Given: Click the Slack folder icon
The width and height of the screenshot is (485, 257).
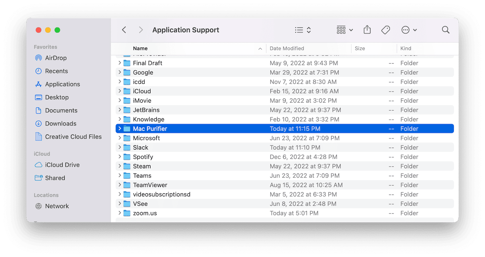Looking at the screenshot, I should (x=127, y=147).
